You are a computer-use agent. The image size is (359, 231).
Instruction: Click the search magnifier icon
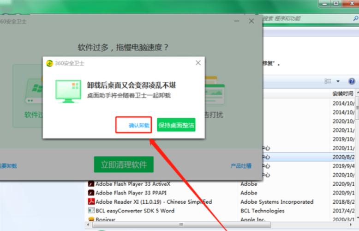click(x=356, y=18)
